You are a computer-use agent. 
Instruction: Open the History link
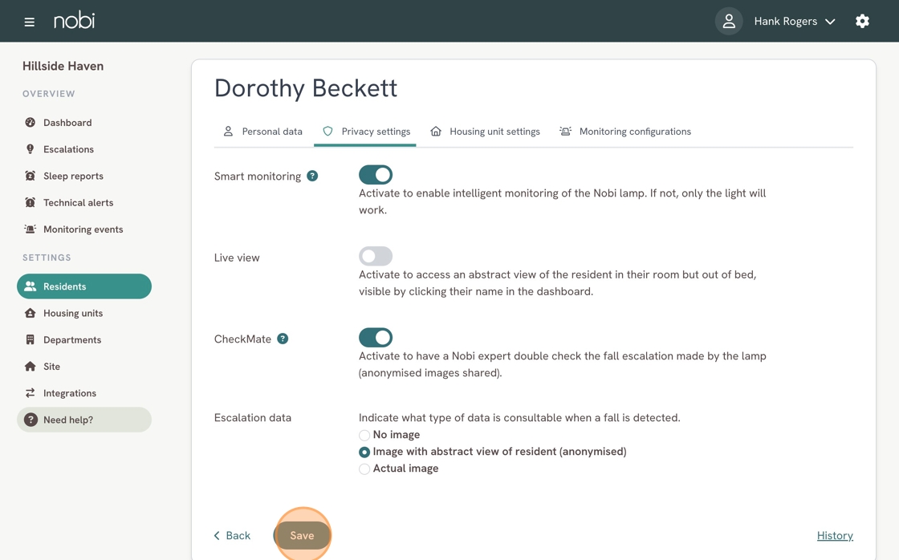coord(835,536)
